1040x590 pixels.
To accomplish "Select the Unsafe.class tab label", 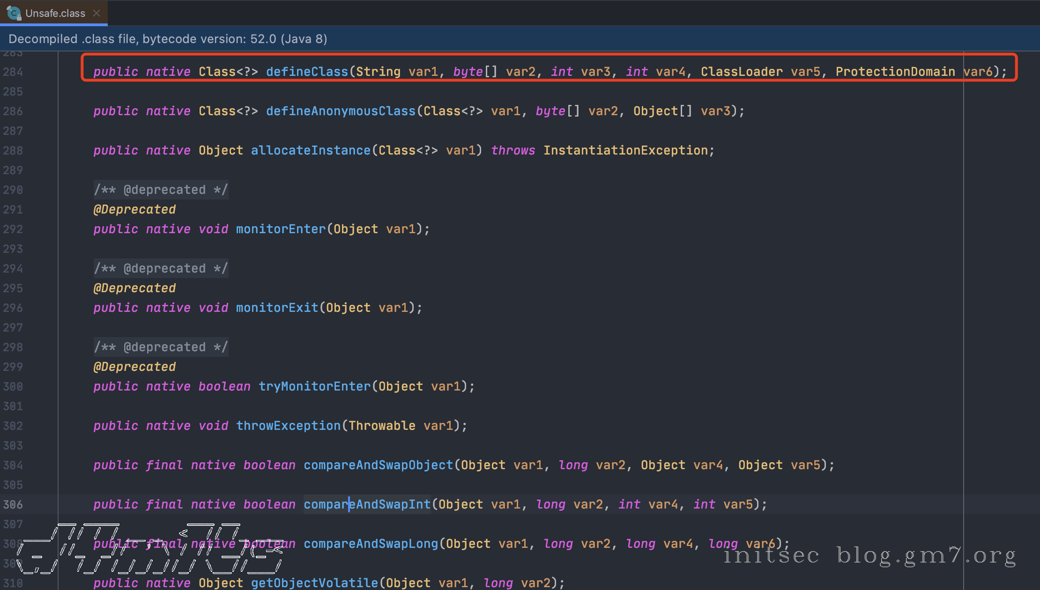I will tap(55, 13).
